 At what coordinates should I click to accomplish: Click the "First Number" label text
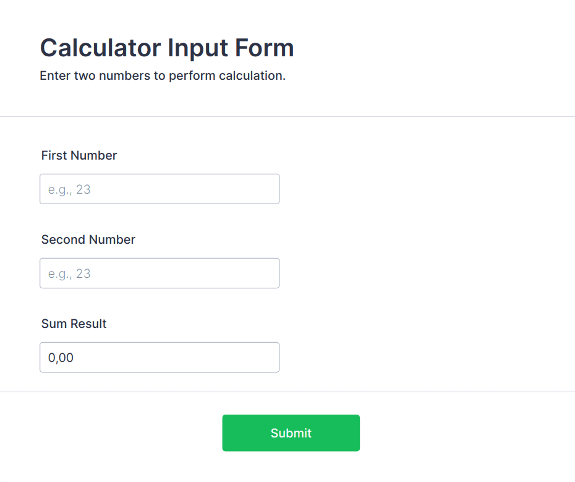pyautogui.click(x=79, y=155)
